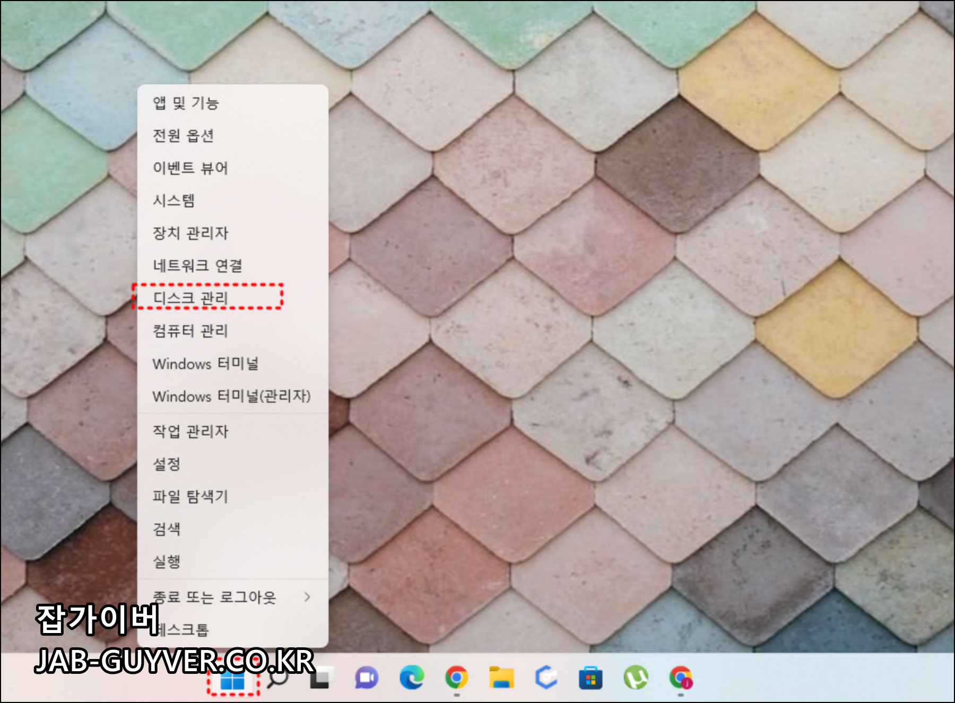This screenshot has height=703, width=955.
Task: Launch the green uTorrent icon
Action: coord(636,678)
